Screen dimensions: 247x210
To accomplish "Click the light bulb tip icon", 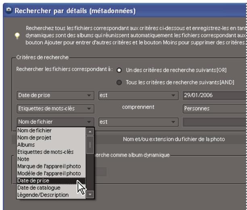I will [17, 36].
